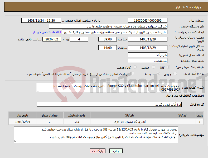
Task: Click the resize handle of buyer notes box
Action: (x=15, y=141)
